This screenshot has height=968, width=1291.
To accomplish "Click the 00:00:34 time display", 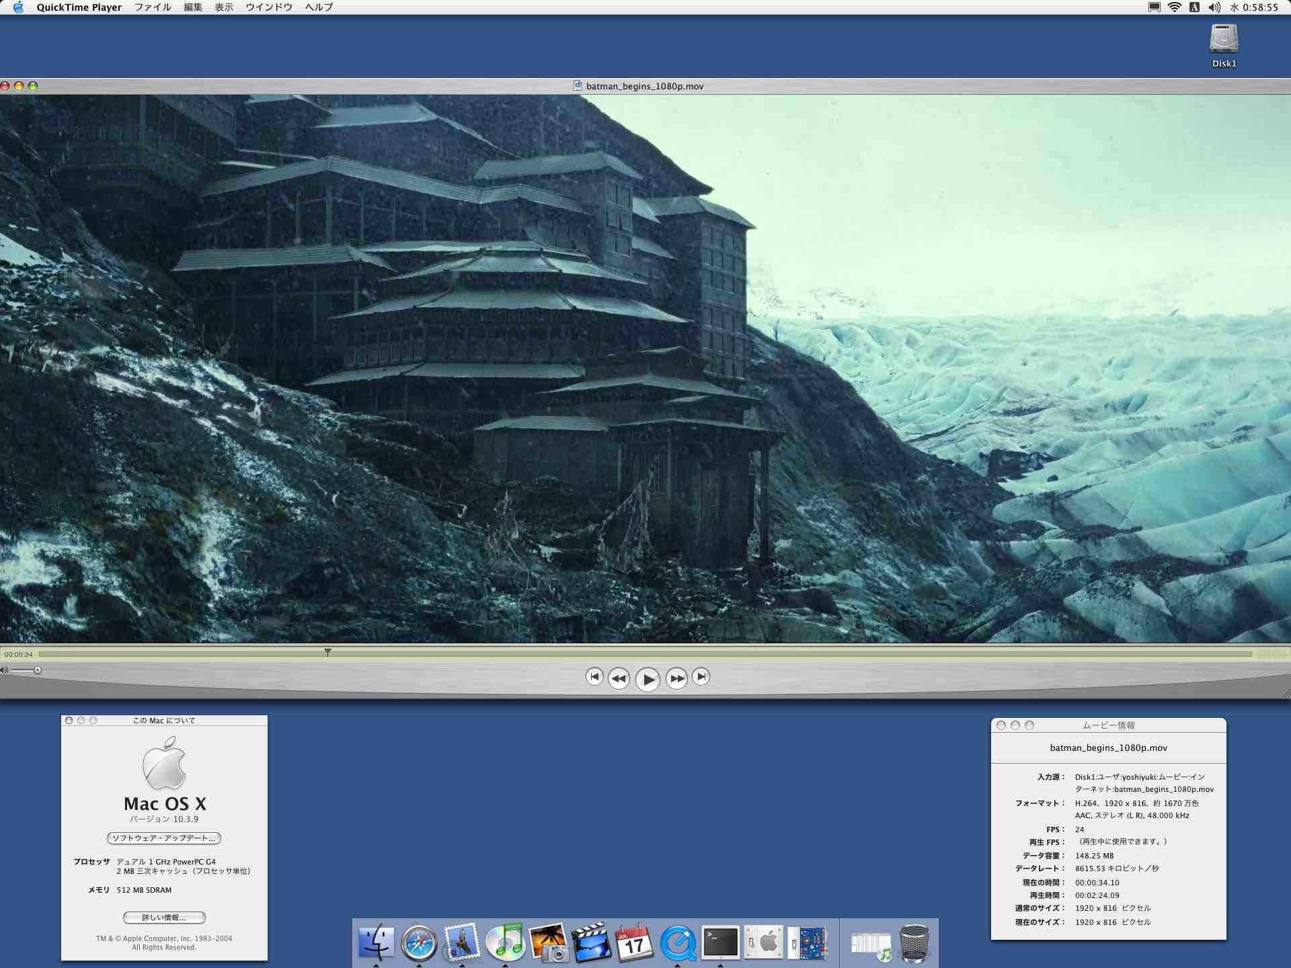I will 18,654.
